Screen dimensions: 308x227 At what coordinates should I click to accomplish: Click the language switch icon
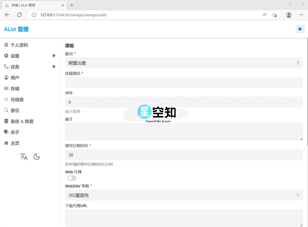click(23, 157)
